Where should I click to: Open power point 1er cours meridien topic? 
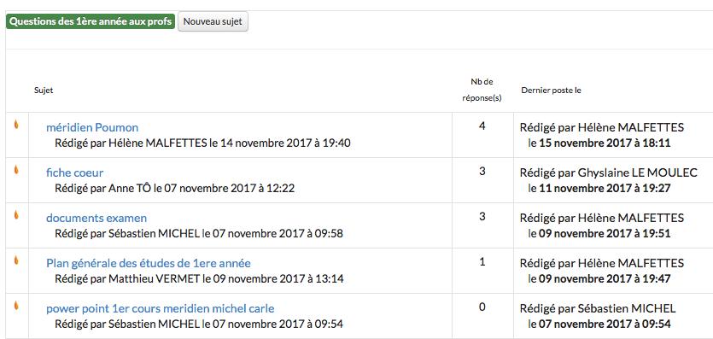tap(160, 309)
